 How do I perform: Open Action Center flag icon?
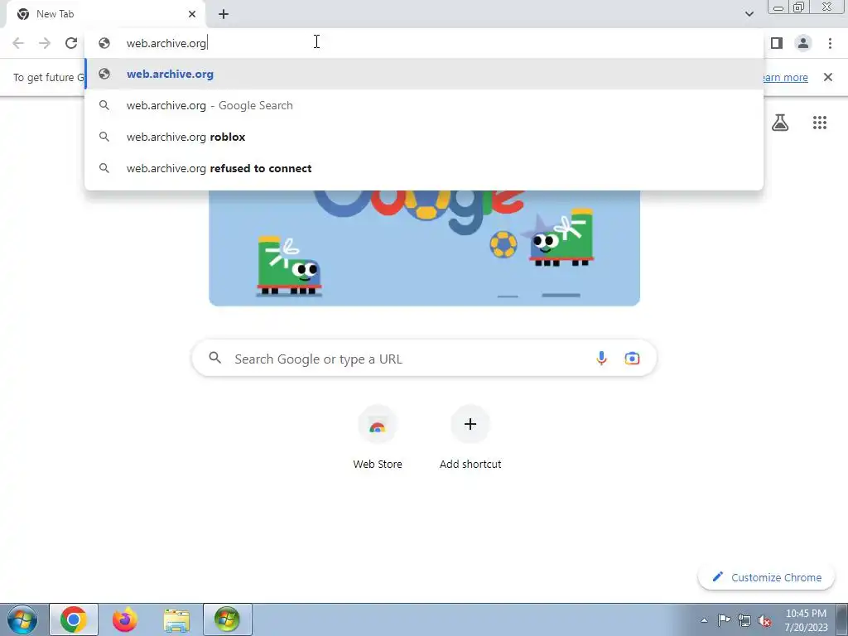pos(724,620)
